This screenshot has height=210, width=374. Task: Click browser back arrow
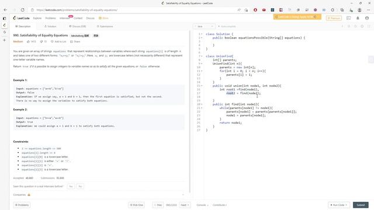5,10
